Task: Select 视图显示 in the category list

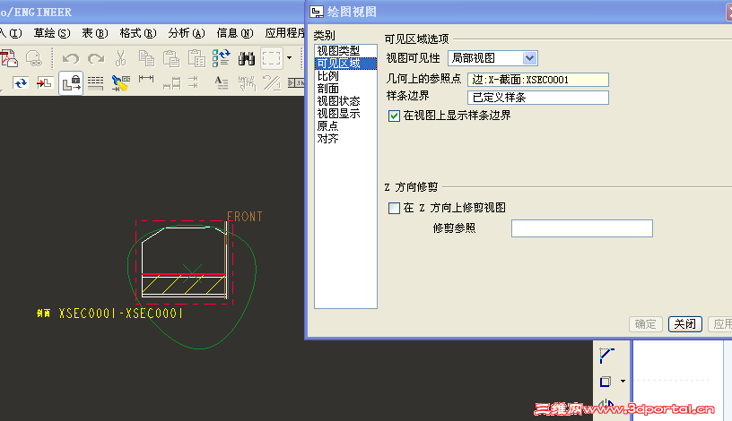Action: tap(345, 114)
